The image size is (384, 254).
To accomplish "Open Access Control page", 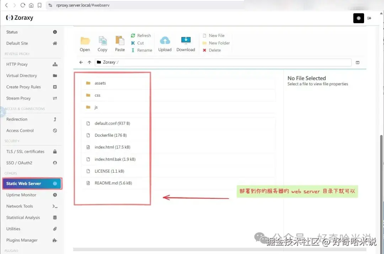I will pyautogui.click(x=32, y=130).
